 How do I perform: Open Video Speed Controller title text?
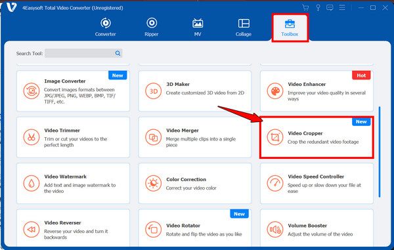point(316,177)
